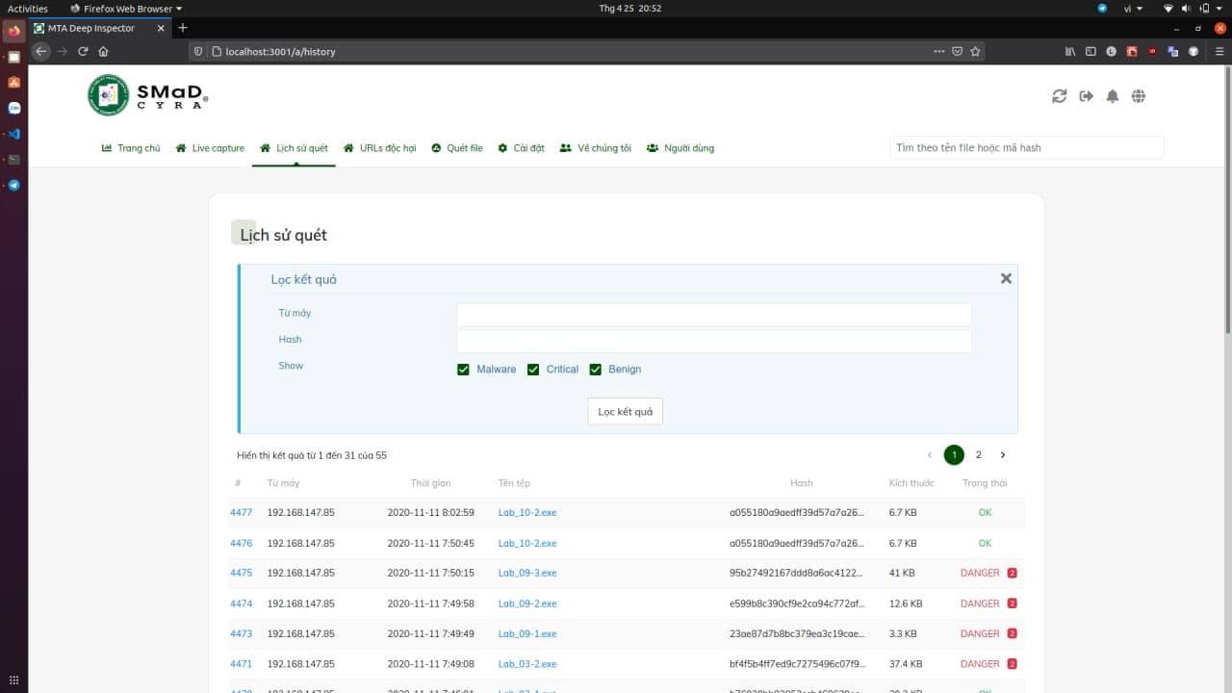Click DANGER status of Lab_09-2.exe
The image size is (1232, 693).
[x=980, y=603]
